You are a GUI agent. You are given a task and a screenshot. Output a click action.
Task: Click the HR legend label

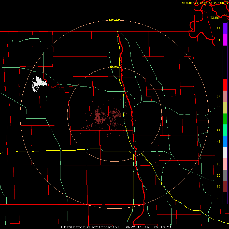point(218,119)
